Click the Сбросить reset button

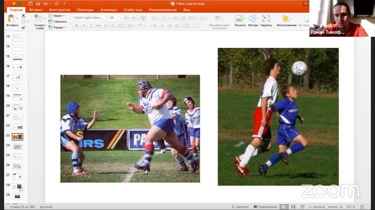tap(58, 22)
